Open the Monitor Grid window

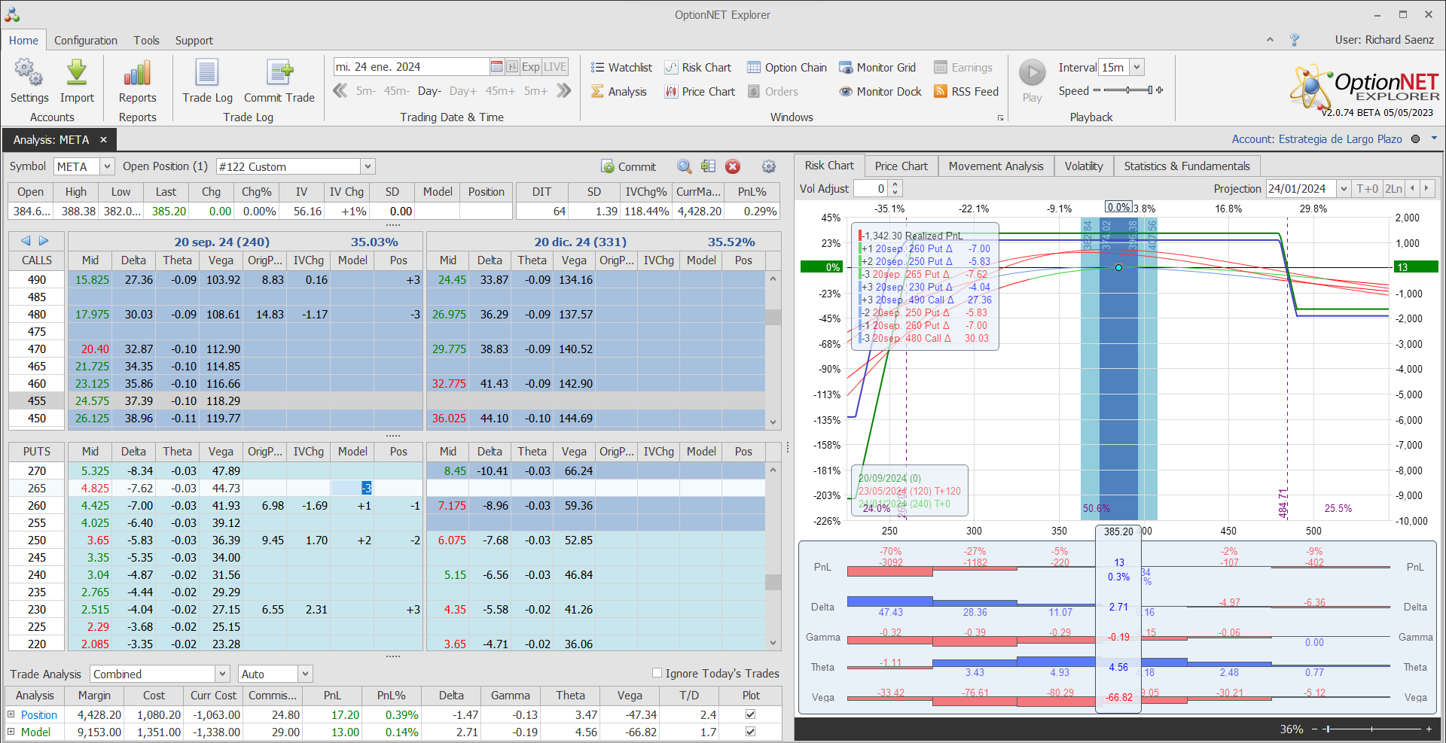[877, 68]
